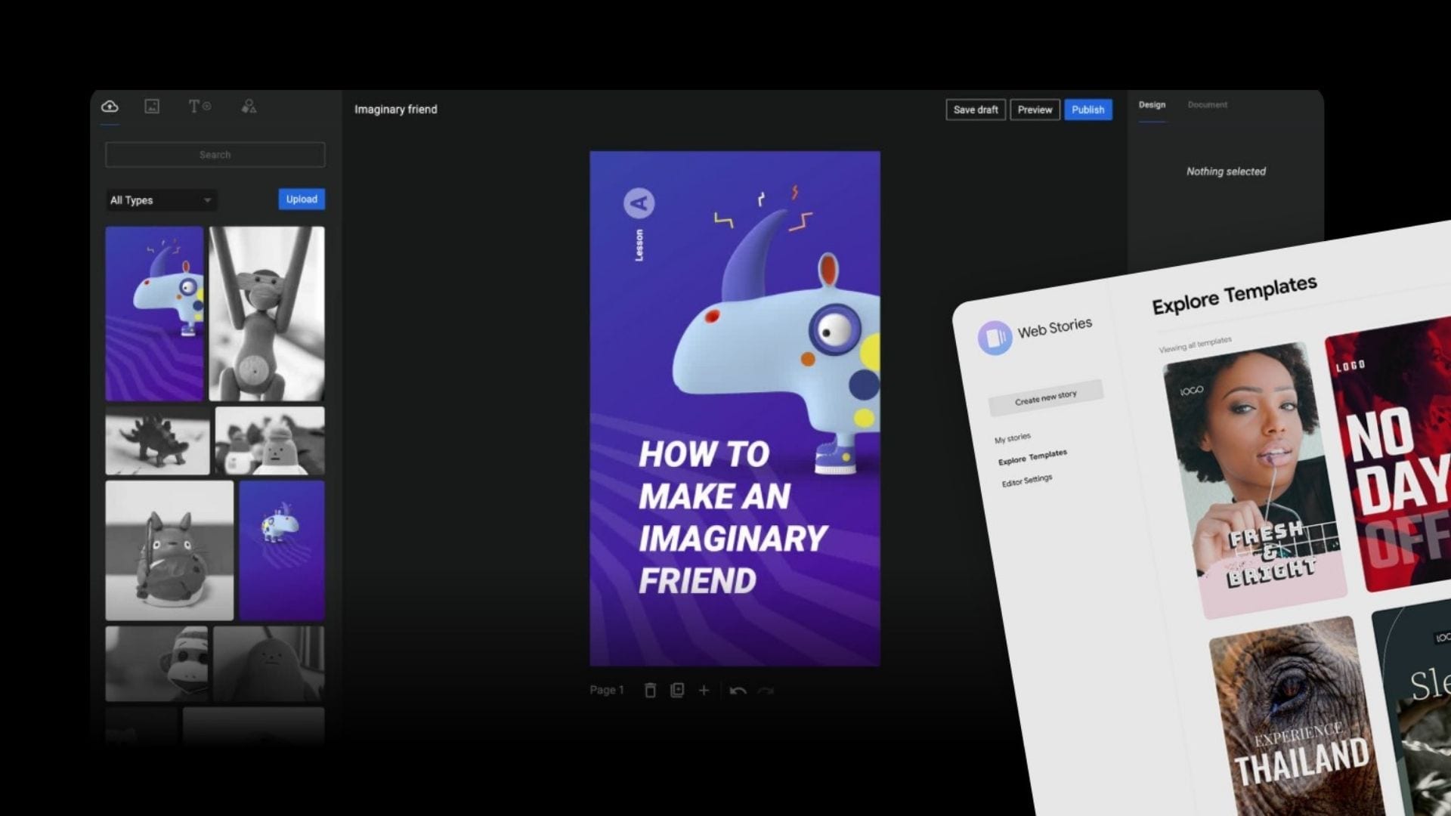
Task: Add a new page plus icon
Action: 704,690
